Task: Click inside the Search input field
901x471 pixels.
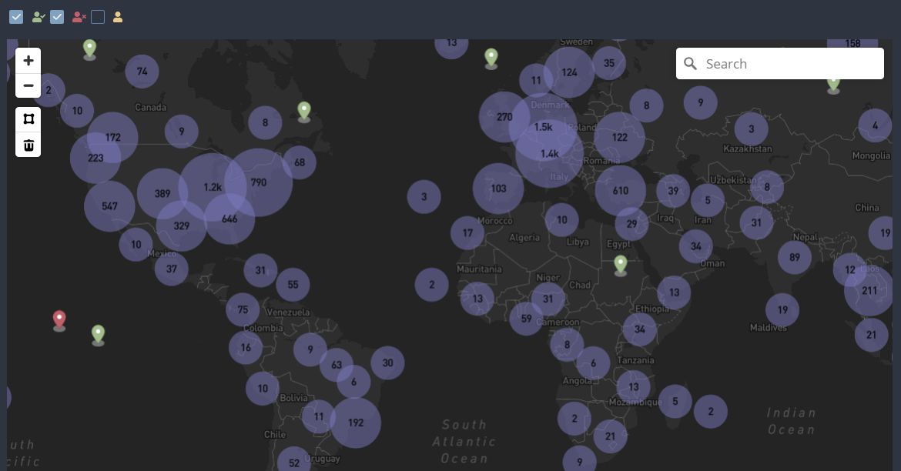Action: [778, 63]
